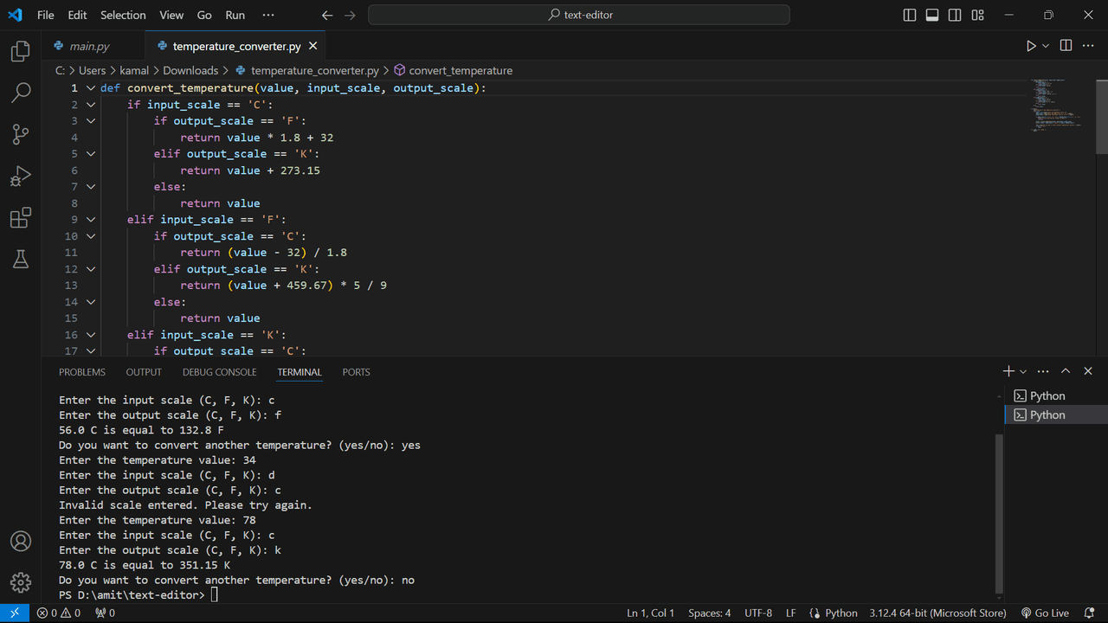Change the UTF-8 file encoding
The image size is (1108, 623).
tap(758, 613)
